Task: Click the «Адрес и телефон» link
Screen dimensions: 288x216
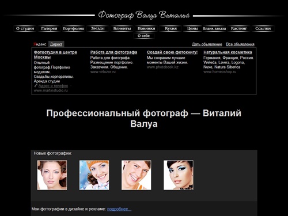Action: coord(53,86)
